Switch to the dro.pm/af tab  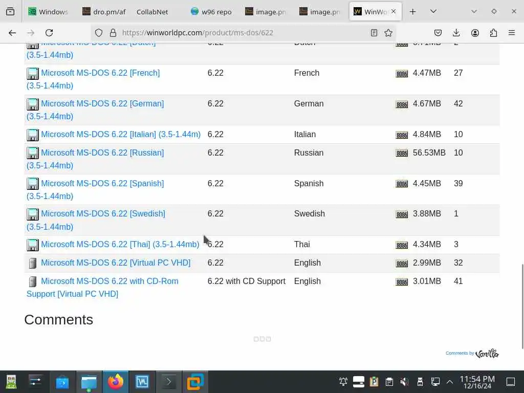(x=104, y=12)
